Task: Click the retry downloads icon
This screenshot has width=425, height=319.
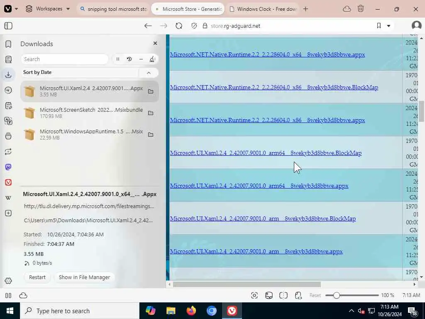Action: pyautogui.click(x=129, y=59)
